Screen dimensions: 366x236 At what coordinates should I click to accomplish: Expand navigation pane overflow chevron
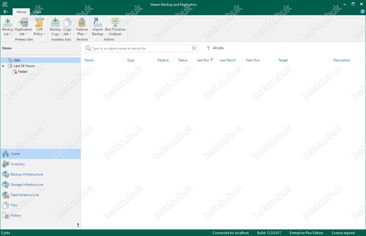[78, 225]
